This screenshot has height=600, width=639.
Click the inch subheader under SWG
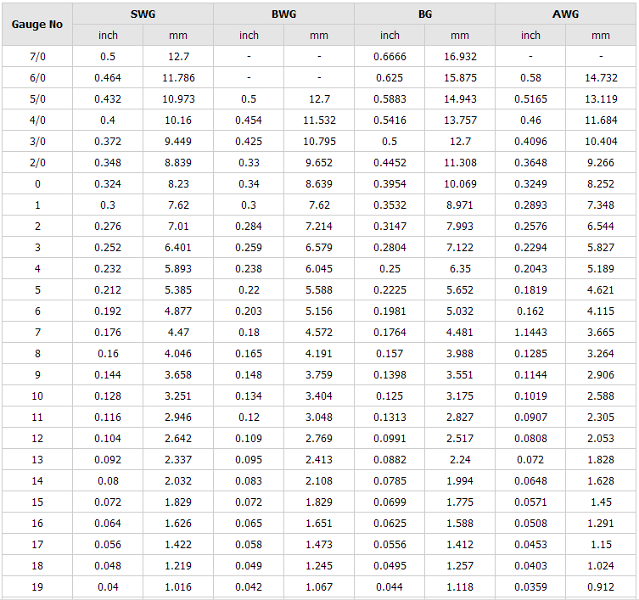(x=109, y=36)
